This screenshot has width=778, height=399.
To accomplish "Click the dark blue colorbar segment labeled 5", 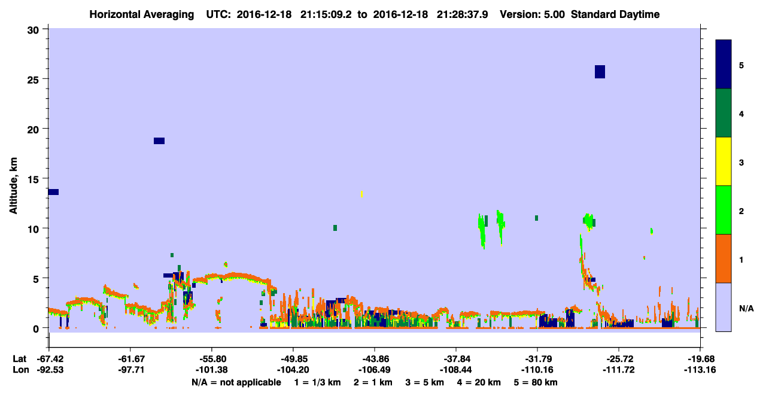I will point(724,64).
